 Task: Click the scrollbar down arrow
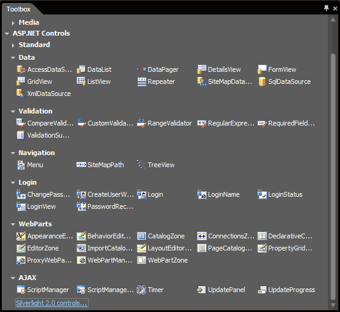(x=333, y=305)
